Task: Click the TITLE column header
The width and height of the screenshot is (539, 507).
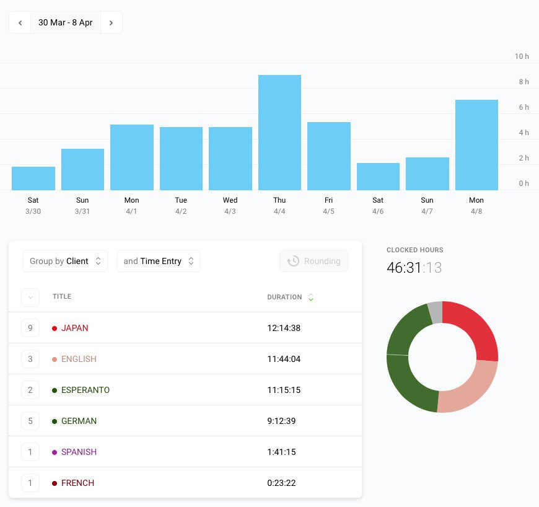Action: tap(62, 296)
